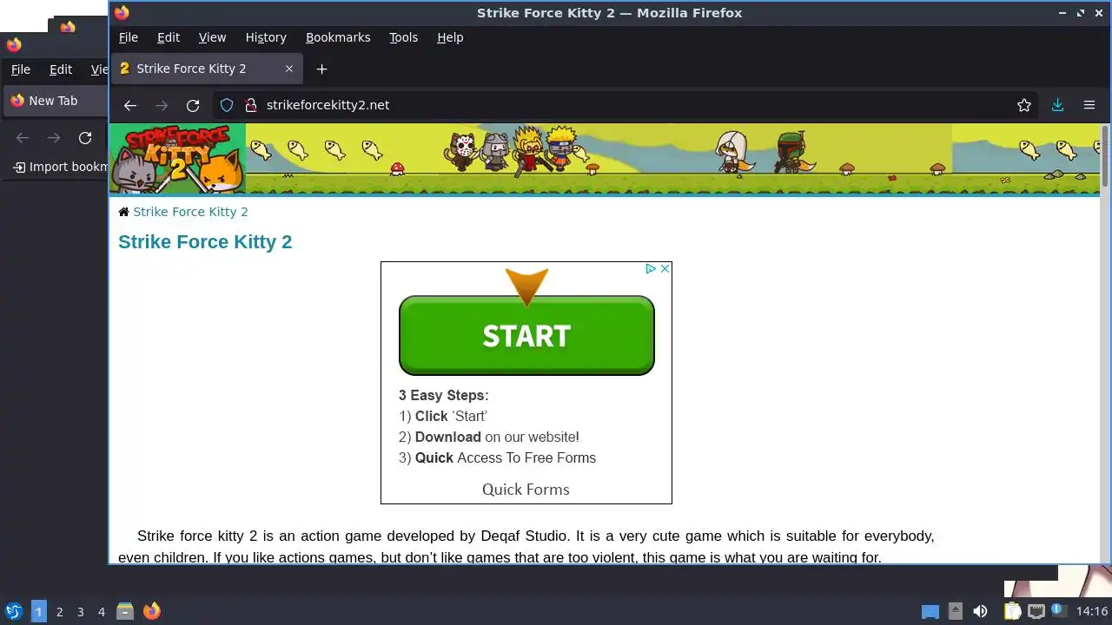Image resolution: width=1112 pixels, height=625 pixels.
Task: Close the Quick Forms advertisement
Action: click(665, 269)
